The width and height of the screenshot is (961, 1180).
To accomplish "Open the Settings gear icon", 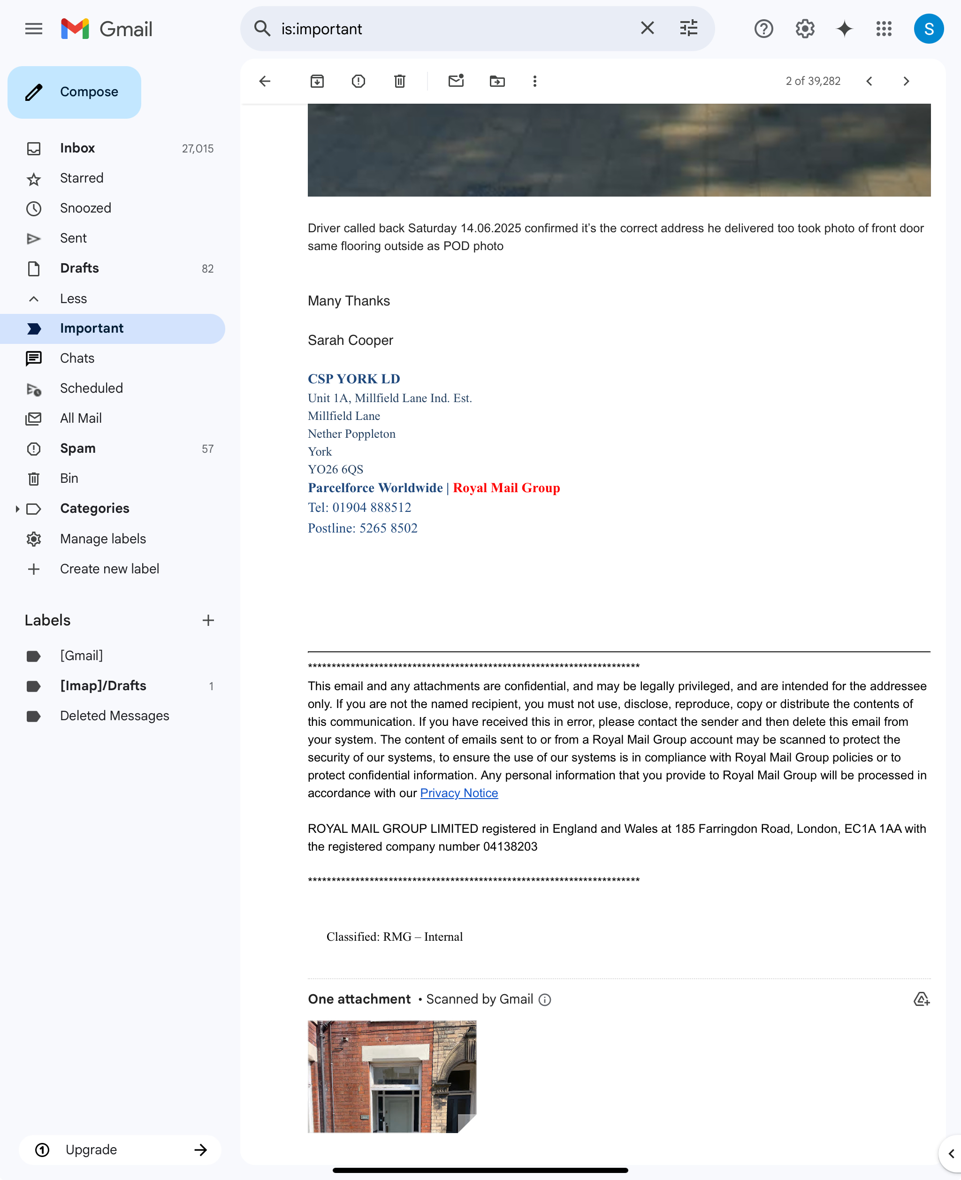I will [805, 29].
